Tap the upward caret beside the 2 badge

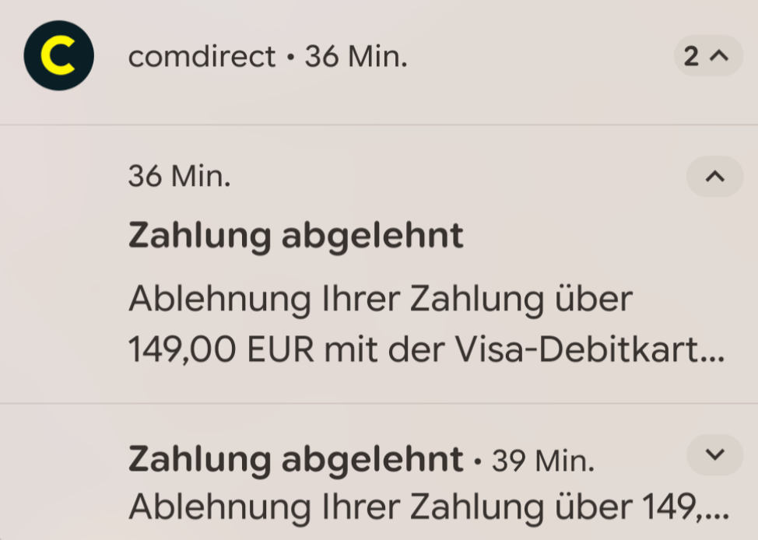click(719, 56)
